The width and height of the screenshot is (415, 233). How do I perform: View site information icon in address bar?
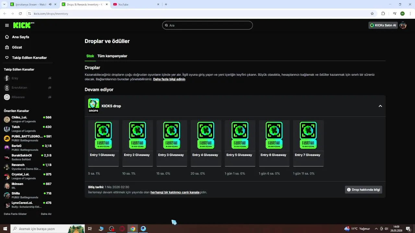[x=30, y=14]
